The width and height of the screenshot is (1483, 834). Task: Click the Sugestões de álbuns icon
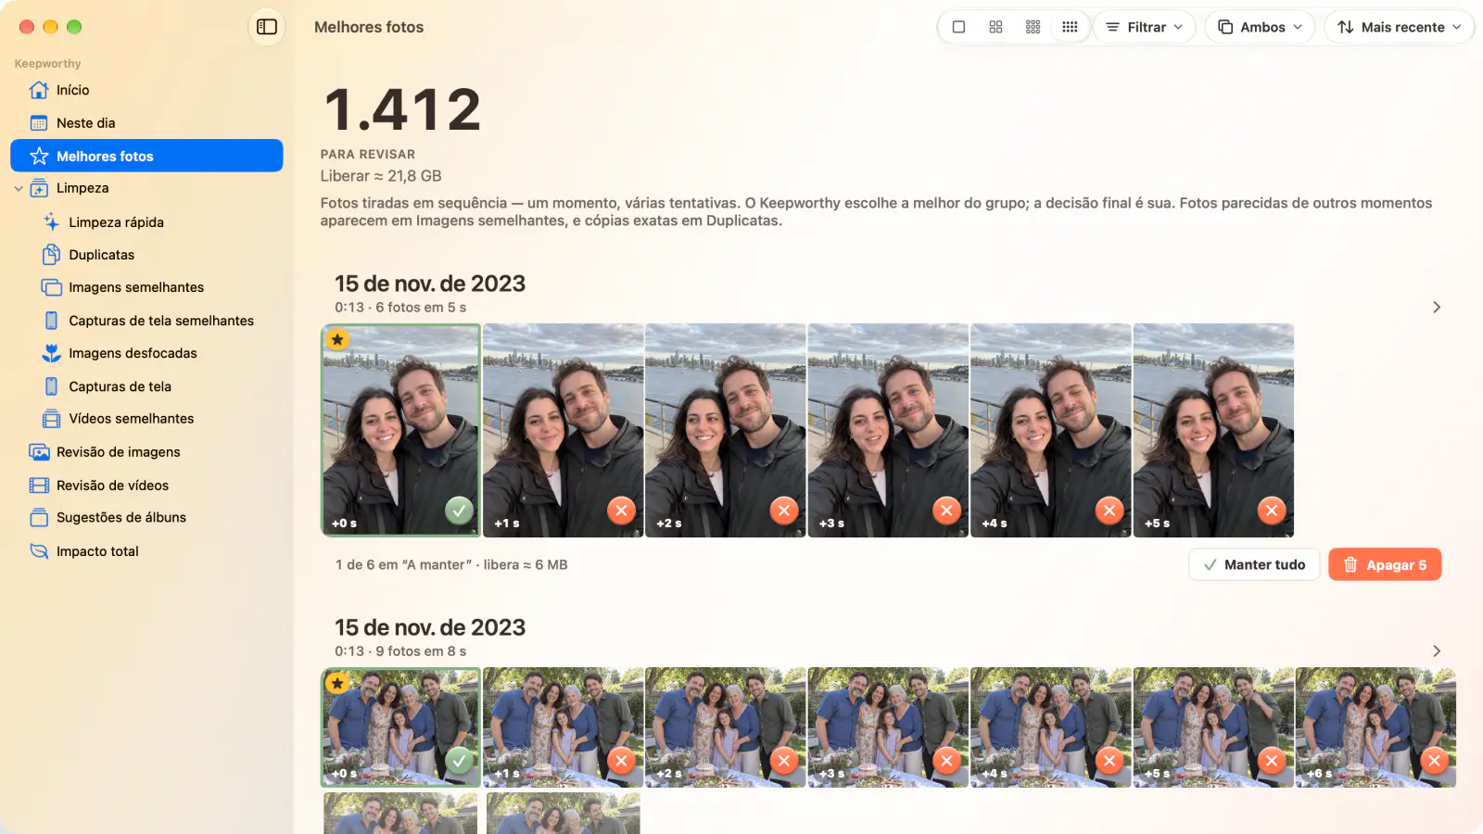(x=39, y=517)
